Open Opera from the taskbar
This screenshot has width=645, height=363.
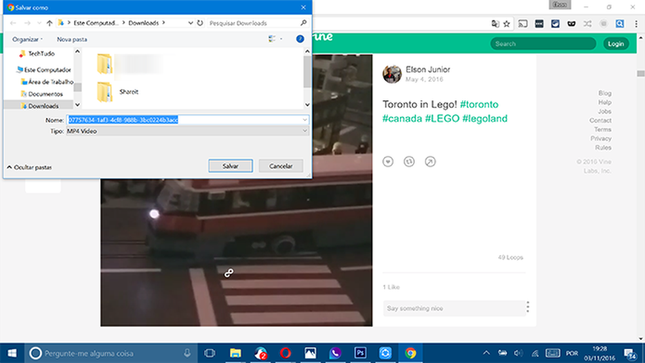coord(286,353)
